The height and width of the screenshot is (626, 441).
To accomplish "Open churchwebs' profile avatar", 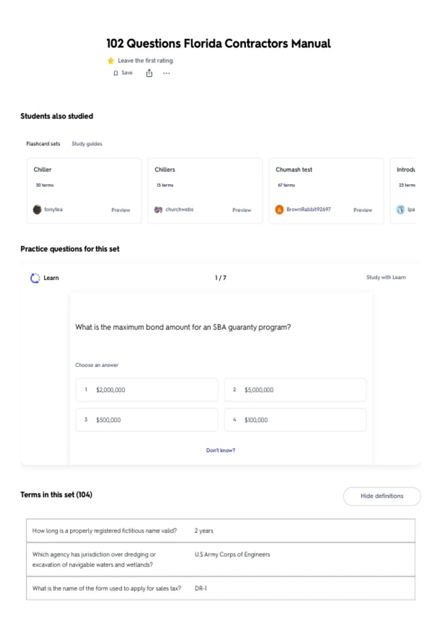I will click(158, 210).
